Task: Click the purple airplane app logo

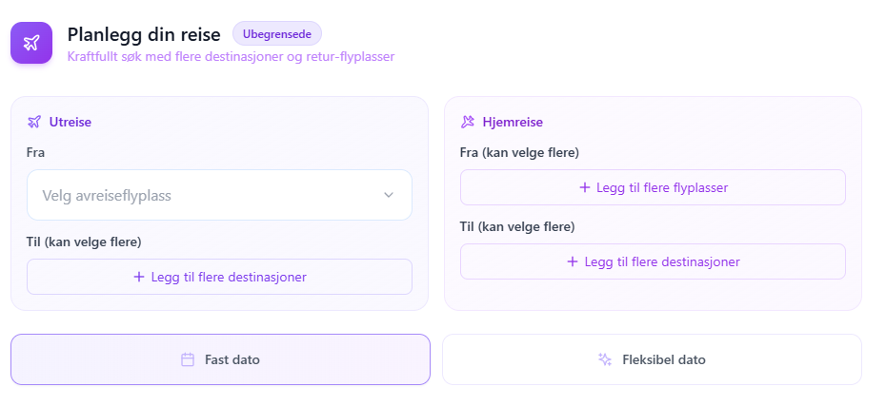Action: pos(31,43)
